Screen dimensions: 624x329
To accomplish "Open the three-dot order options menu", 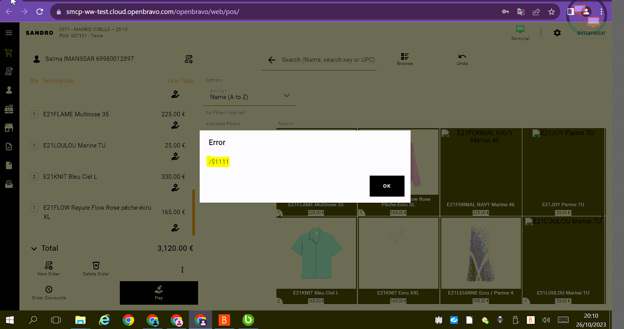I will click(182, 270).
